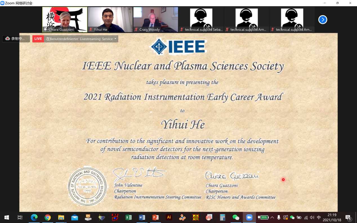Image resolution: width=357 pixels, height=223 pixels.
Task: Click the next participants arrow button
Action: tap(323, 20)
